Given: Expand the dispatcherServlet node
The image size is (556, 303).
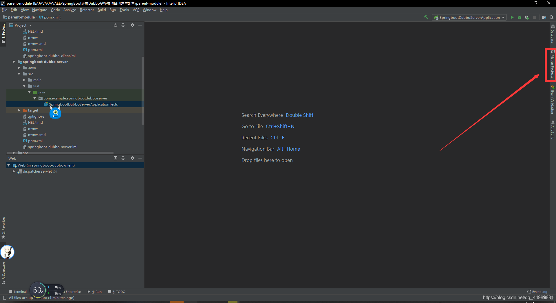Looking at the screenshot, I should 14,171.
